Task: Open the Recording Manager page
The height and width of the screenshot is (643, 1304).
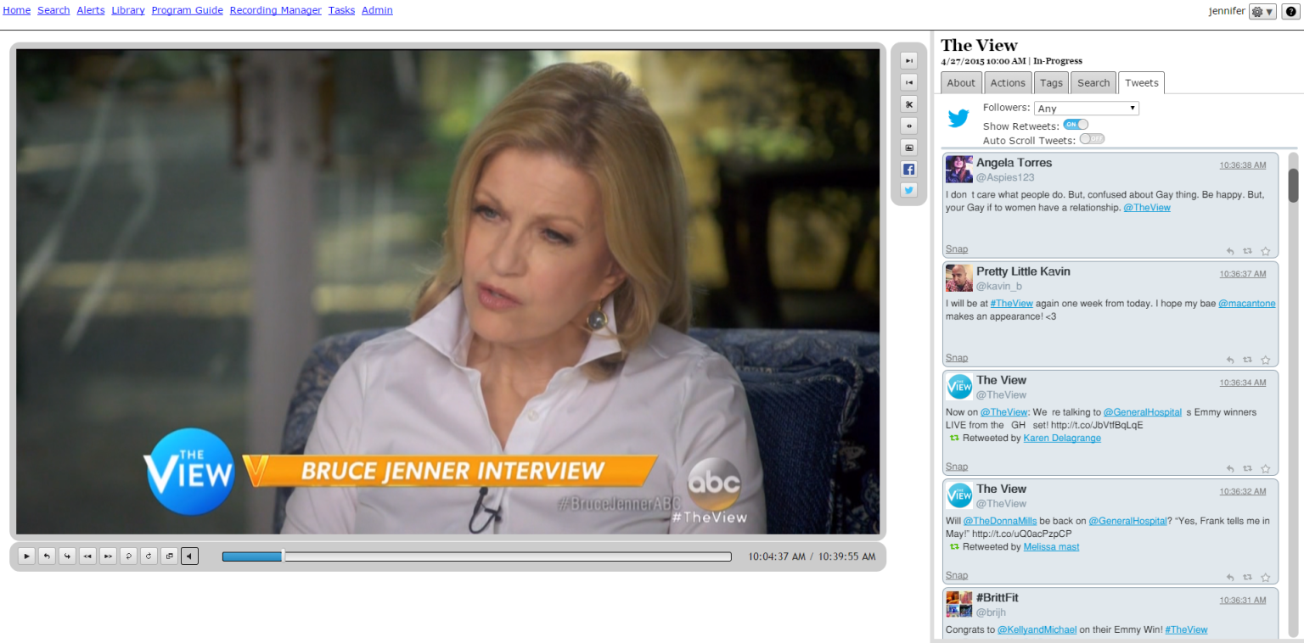Action: 275,9
